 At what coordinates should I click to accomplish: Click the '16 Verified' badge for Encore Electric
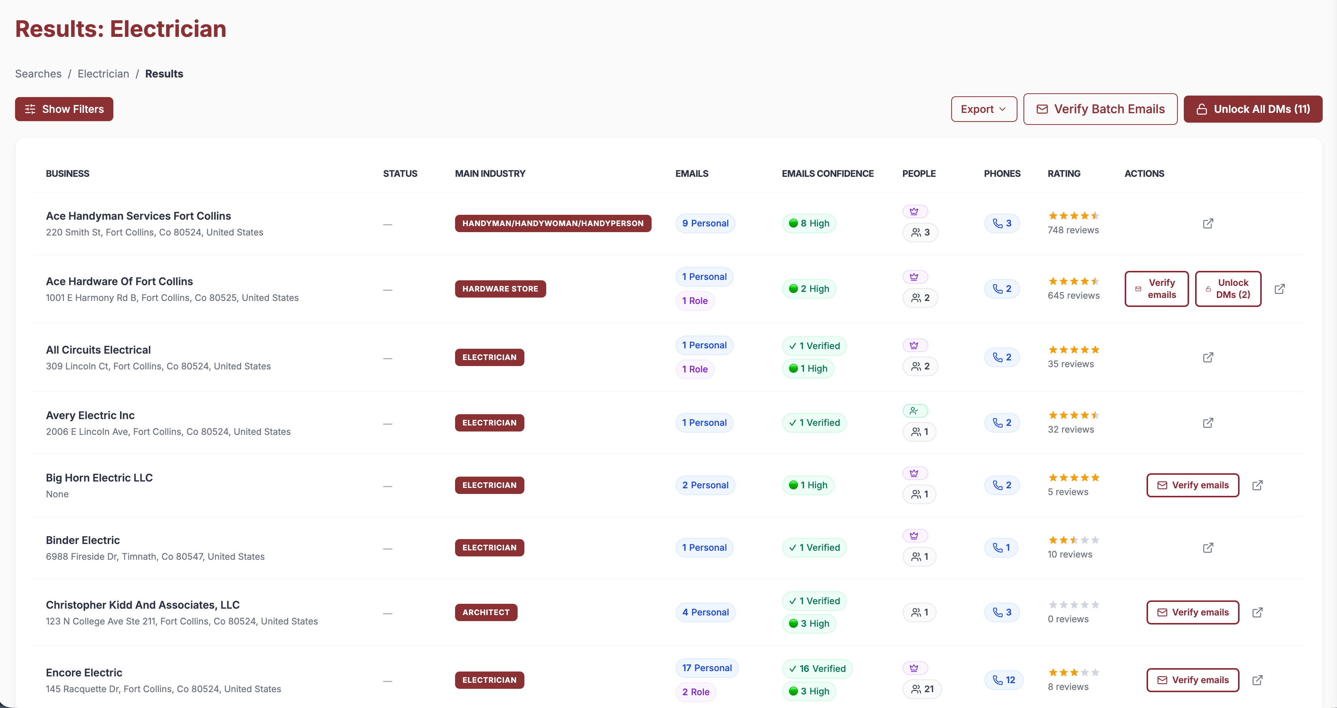817,668
